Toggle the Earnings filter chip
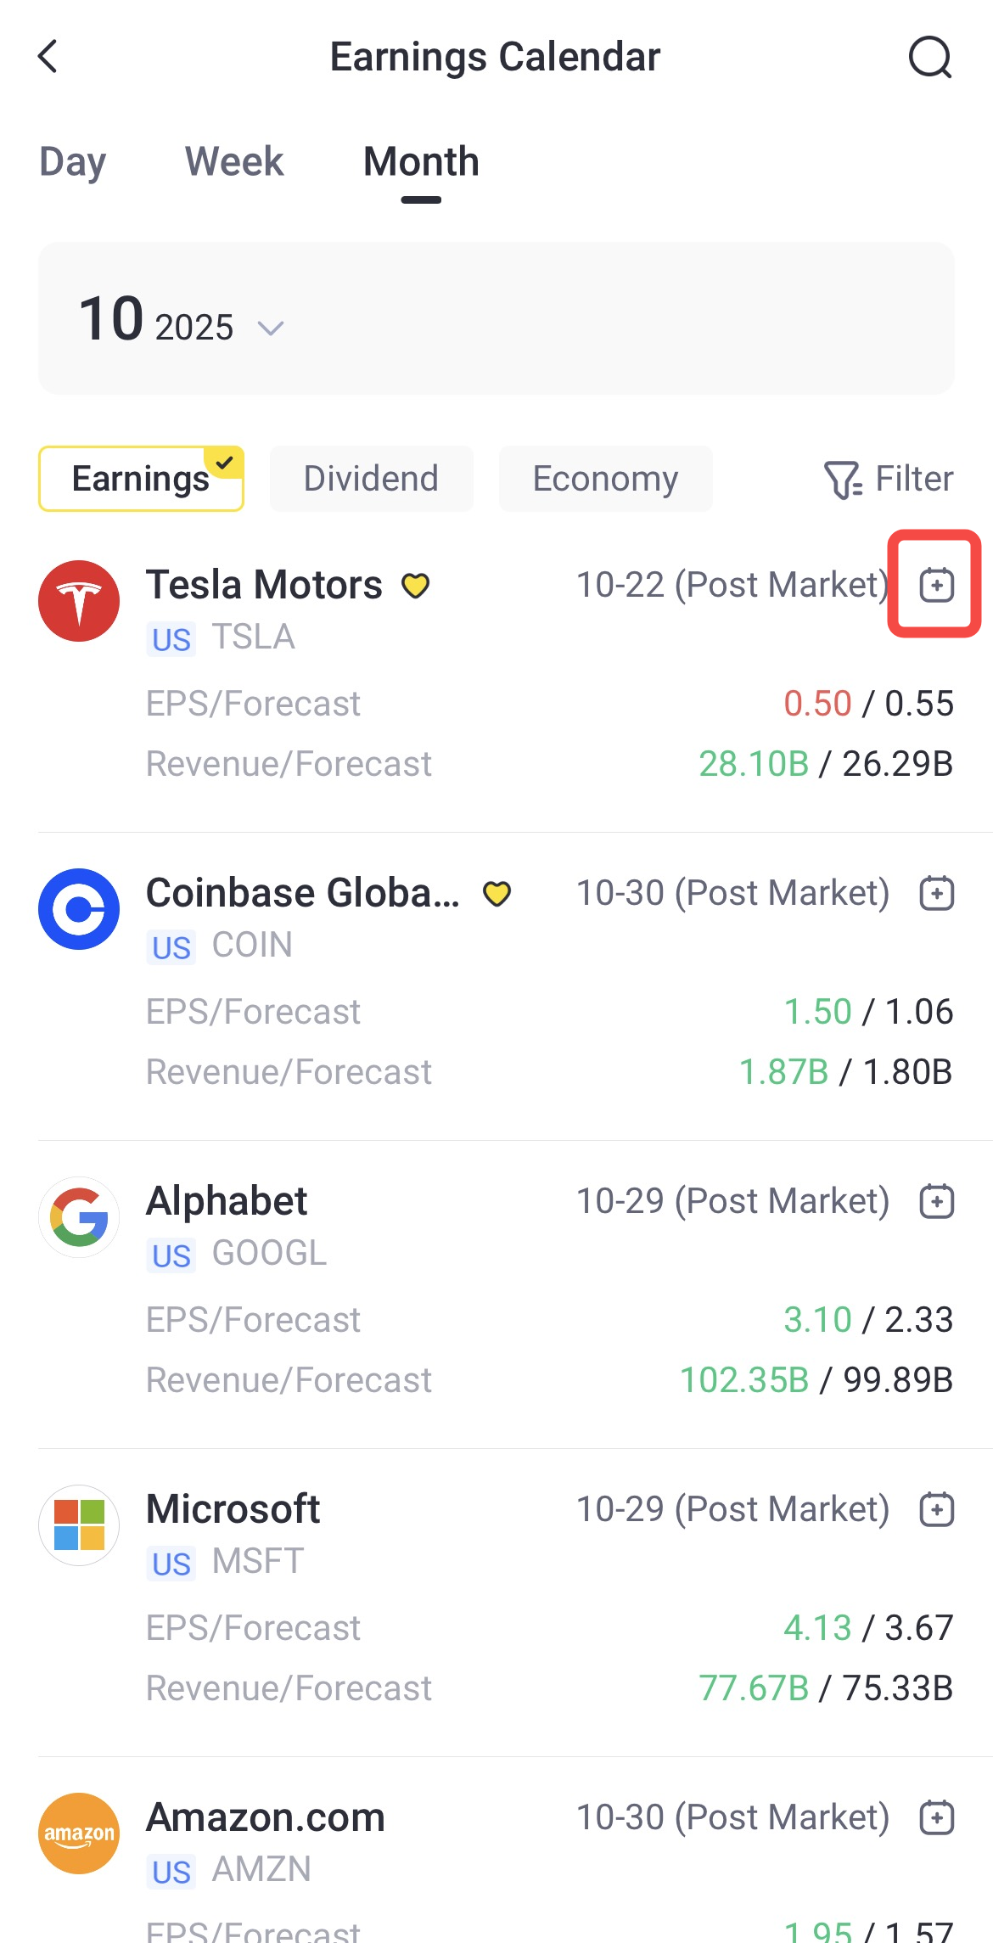Image resolution: width=993 pixels, height=1943 pixels. click(x=141, y=479)
